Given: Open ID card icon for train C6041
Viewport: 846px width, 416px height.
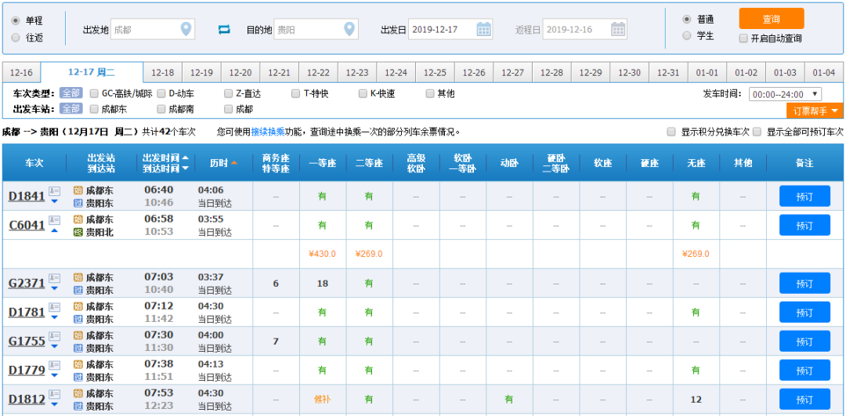Looking at the screenshot, I should click(55, 219).
